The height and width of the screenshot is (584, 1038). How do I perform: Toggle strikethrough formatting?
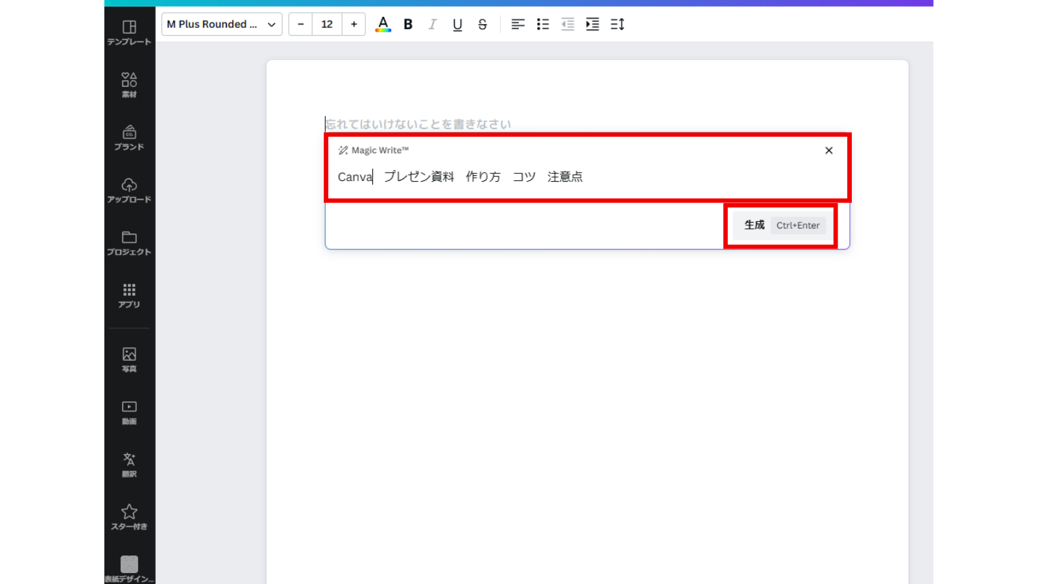482,24
